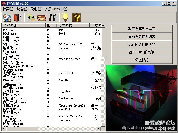Click the English name Yie Ar Kung-Fu
The height and width of the screenshot is (133, 178).
pyautogui.click(x=70, y=116)
